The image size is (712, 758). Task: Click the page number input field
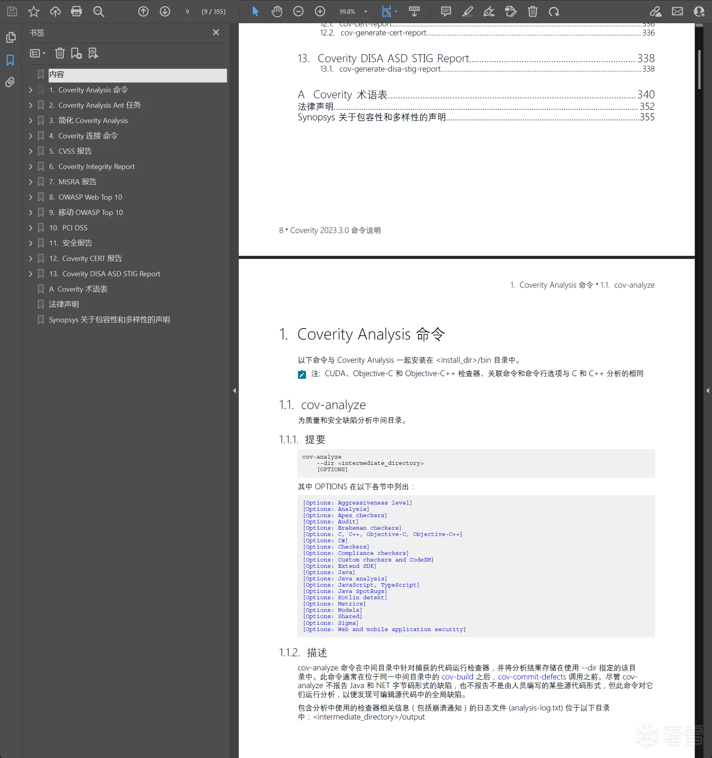(x=187, y=11)
